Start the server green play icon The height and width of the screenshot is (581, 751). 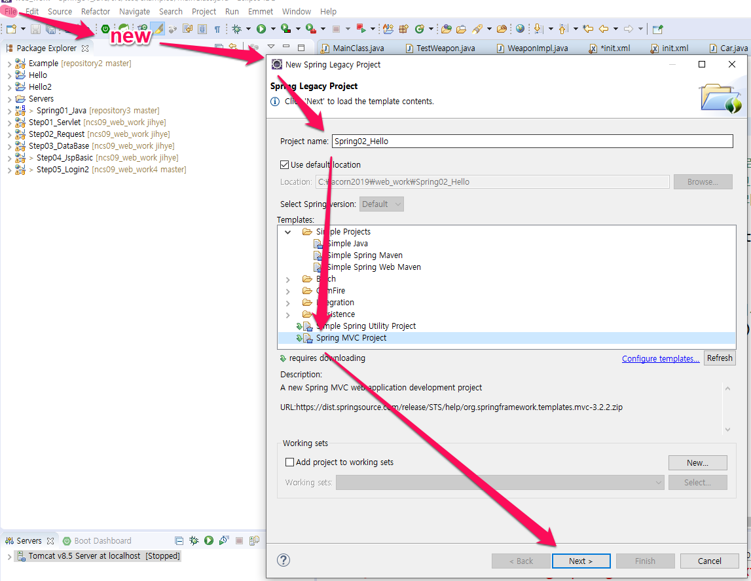[x=209, y=540]
